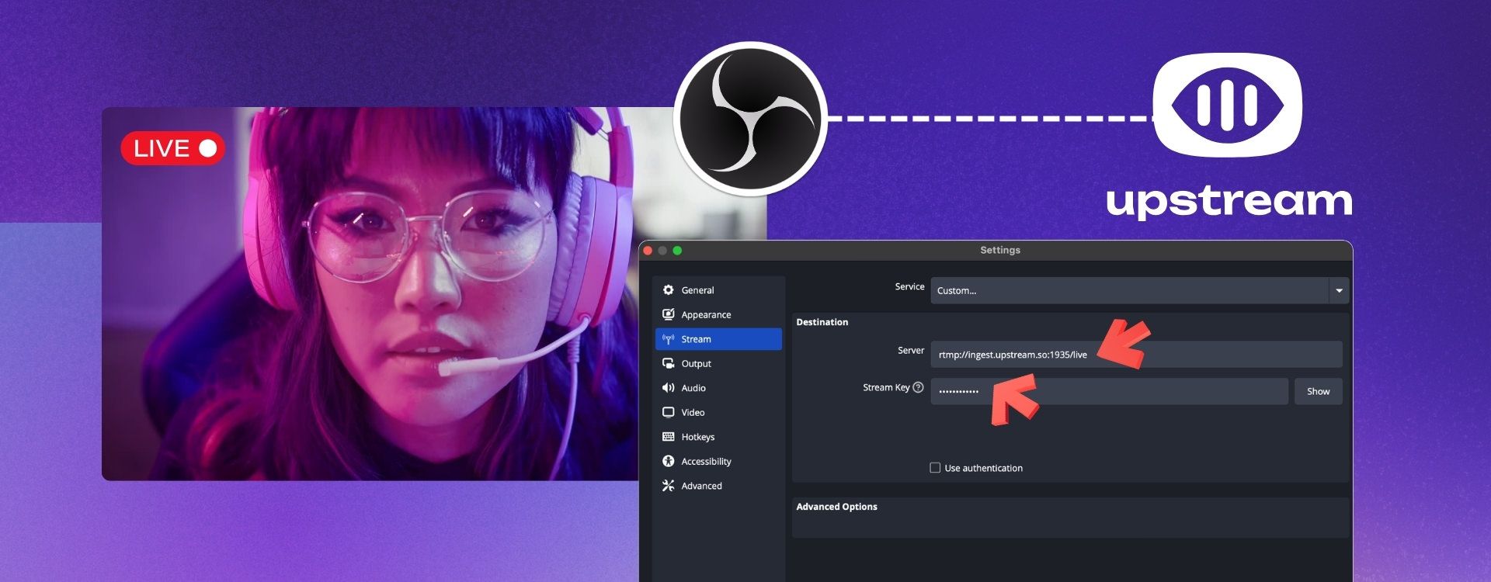
Task: Click the Stream Key label text
Action: [x=886, y=387]
